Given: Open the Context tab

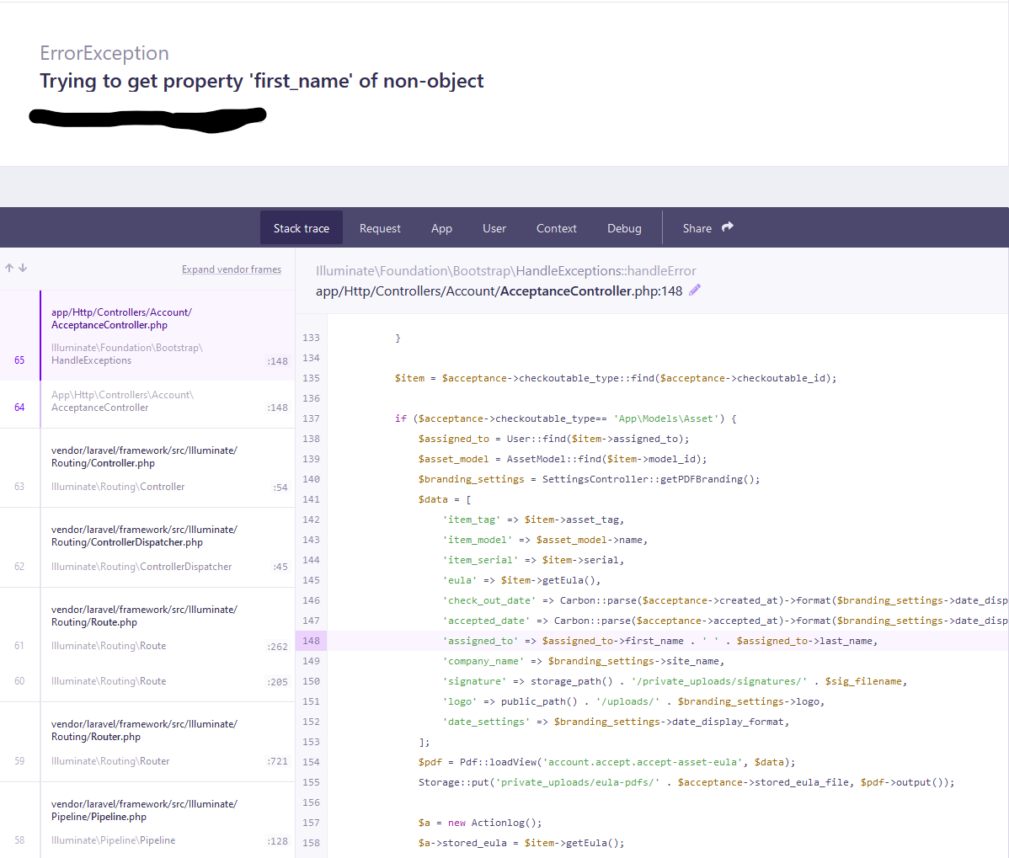Looking at the screenshot, I should 557,228.
